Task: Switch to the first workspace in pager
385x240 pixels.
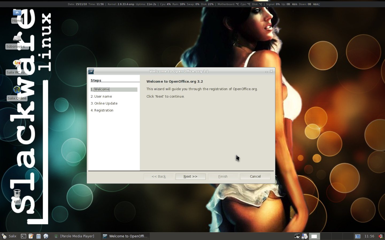Action: [314, 236]
